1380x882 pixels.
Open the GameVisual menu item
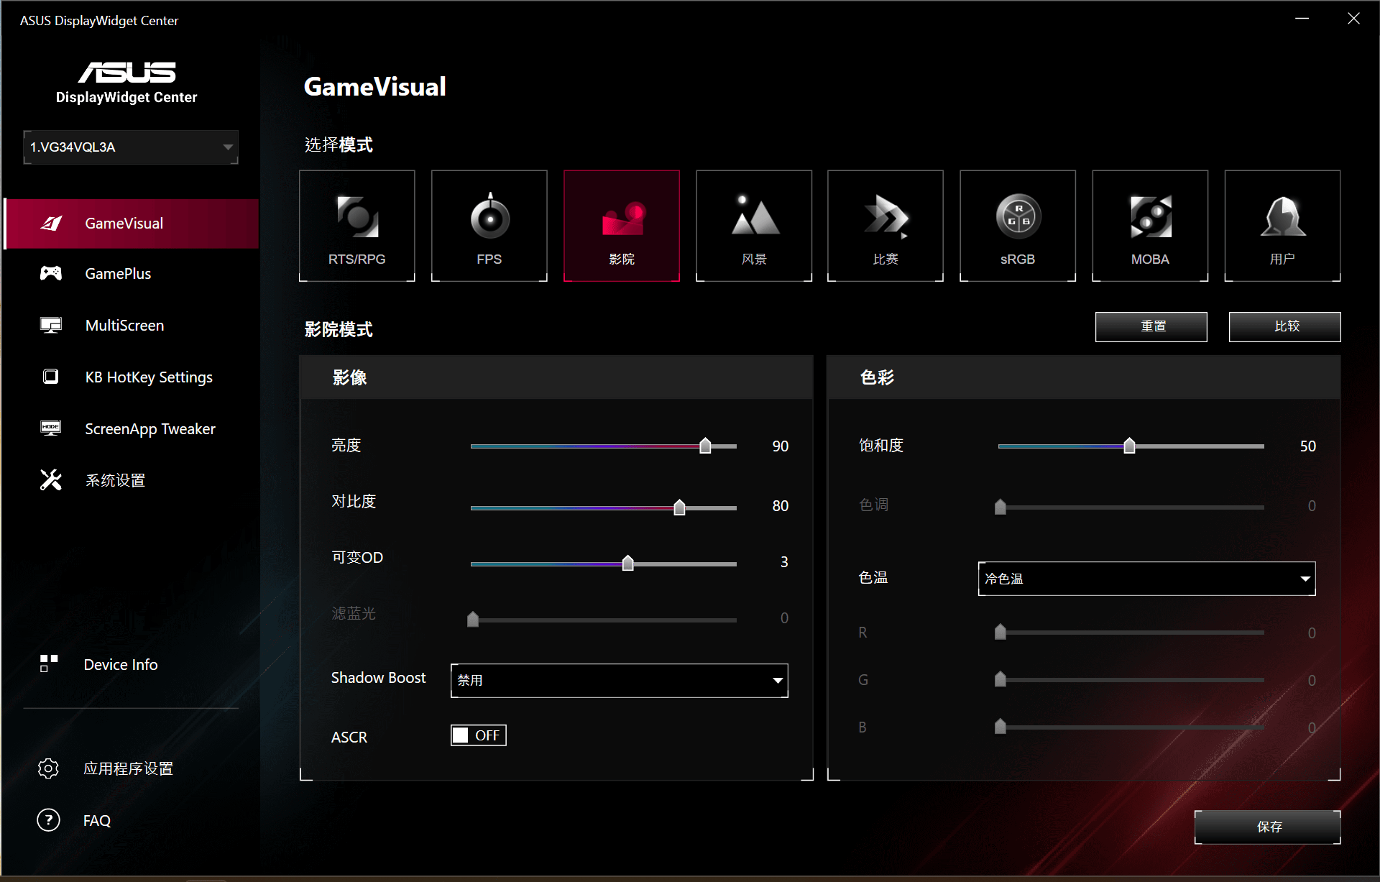coord(132,224)
